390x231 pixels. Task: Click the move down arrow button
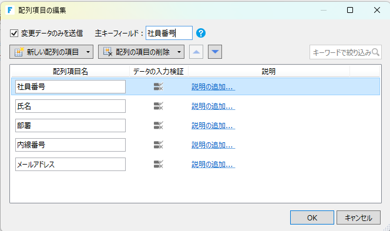point(215,52)
